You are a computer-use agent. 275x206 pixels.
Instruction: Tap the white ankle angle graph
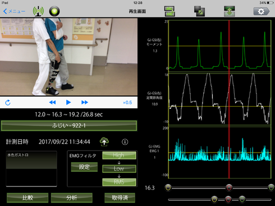click(220, 99)
